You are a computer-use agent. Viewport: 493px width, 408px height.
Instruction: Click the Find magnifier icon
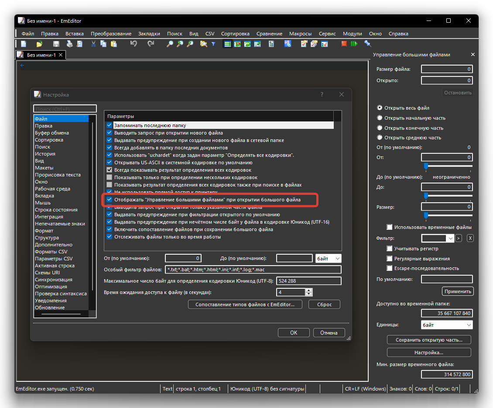[170, 44]
